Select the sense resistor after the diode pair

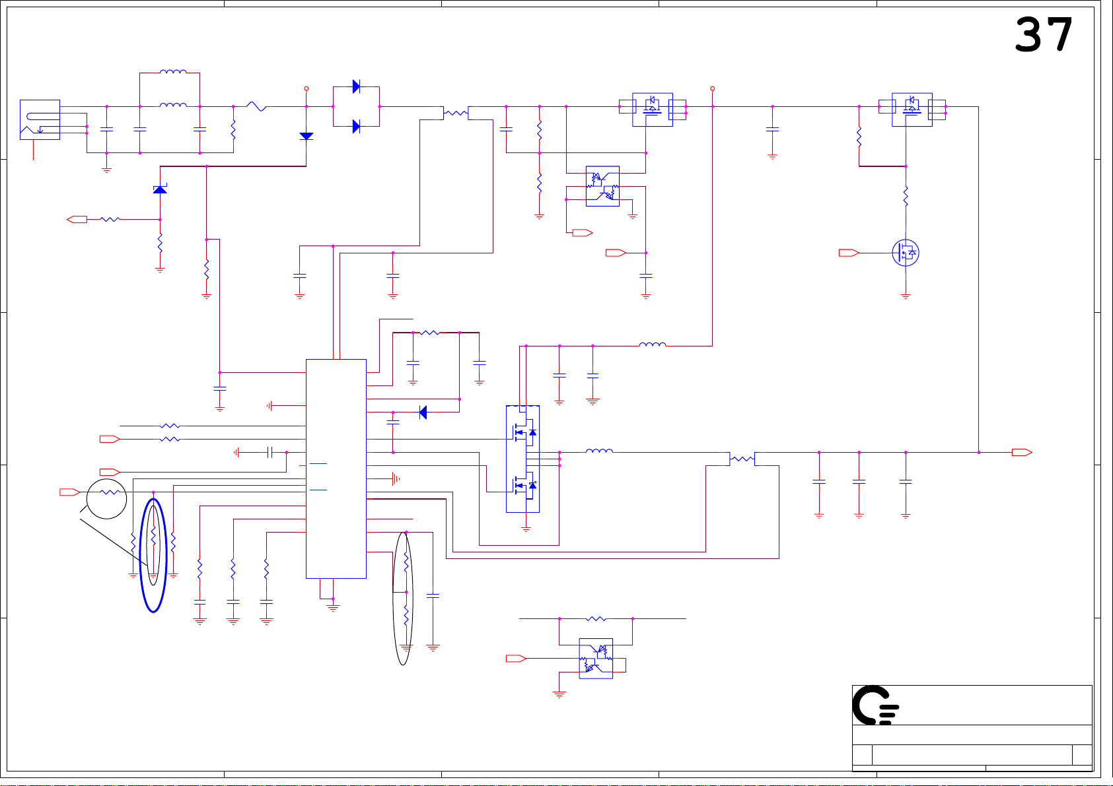tap(456, 113)
